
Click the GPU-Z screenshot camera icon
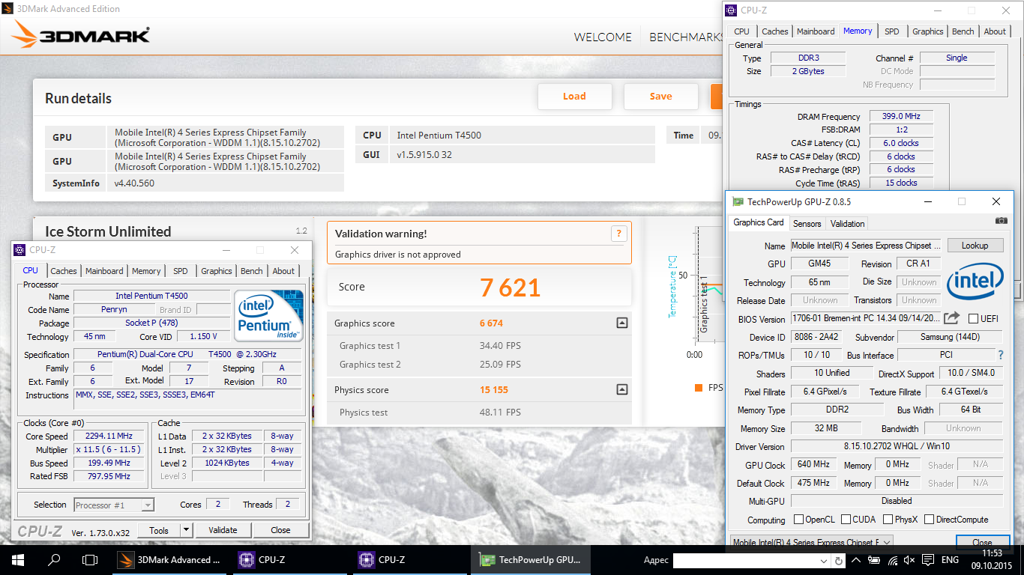[x=1002, y=221]
